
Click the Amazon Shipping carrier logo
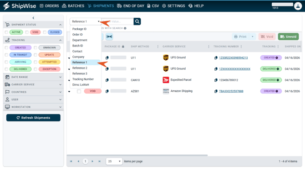[166, 91]
